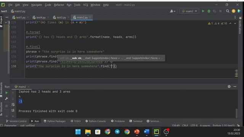The height and width of the screenshot is (137, 244).
Task: Stop the running process in top toolbar
Action: coord(220,11)
